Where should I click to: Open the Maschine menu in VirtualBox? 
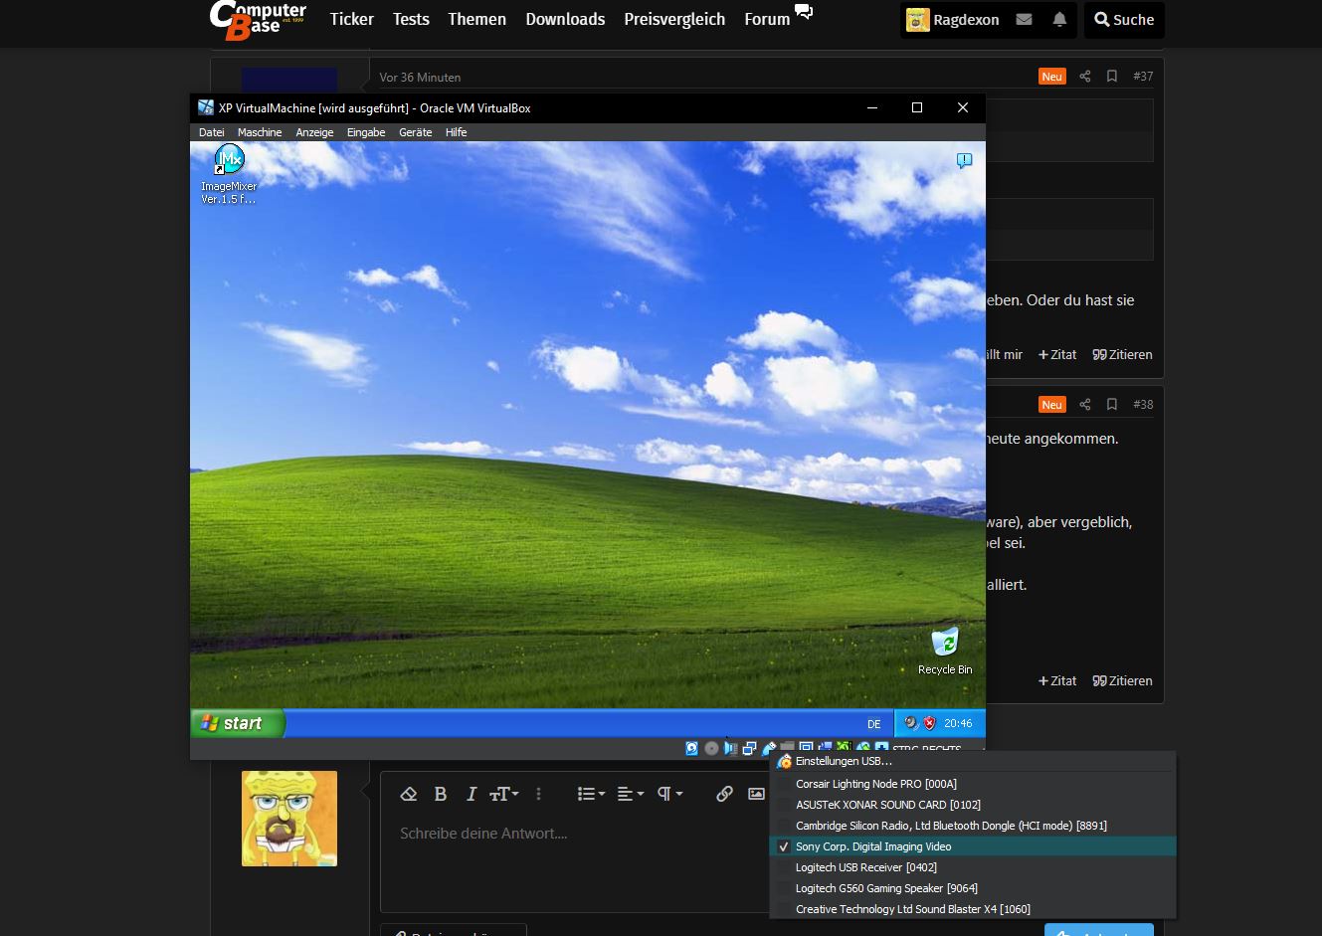260,132
